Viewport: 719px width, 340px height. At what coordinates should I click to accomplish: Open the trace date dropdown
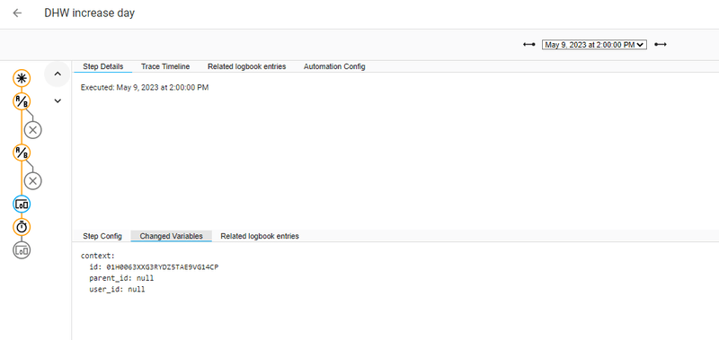pos(594,45)
